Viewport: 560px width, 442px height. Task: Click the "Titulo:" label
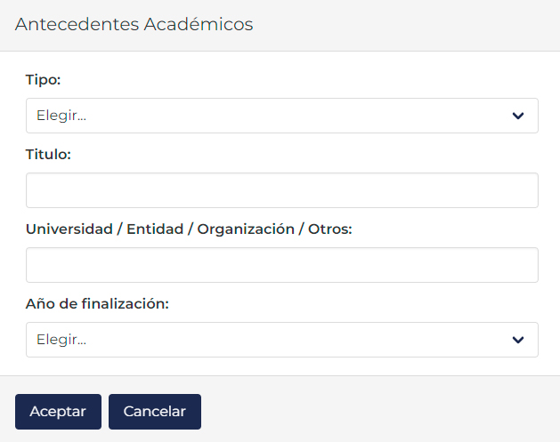[x=48, y=155]
